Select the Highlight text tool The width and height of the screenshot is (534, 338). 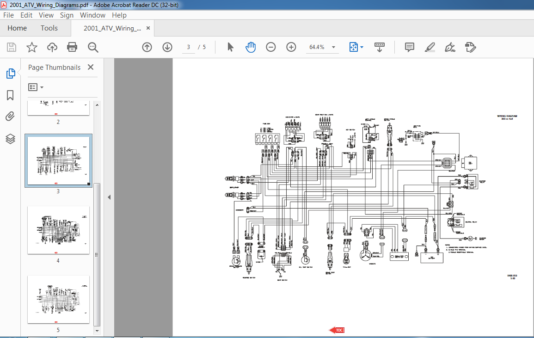point(430,47)
